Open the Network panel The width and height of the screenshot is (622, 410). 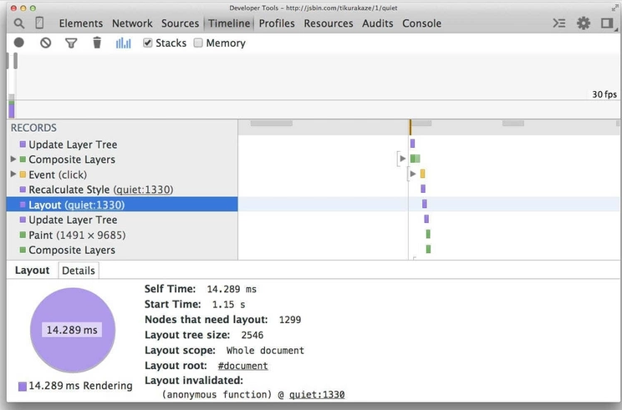point(132,23)
